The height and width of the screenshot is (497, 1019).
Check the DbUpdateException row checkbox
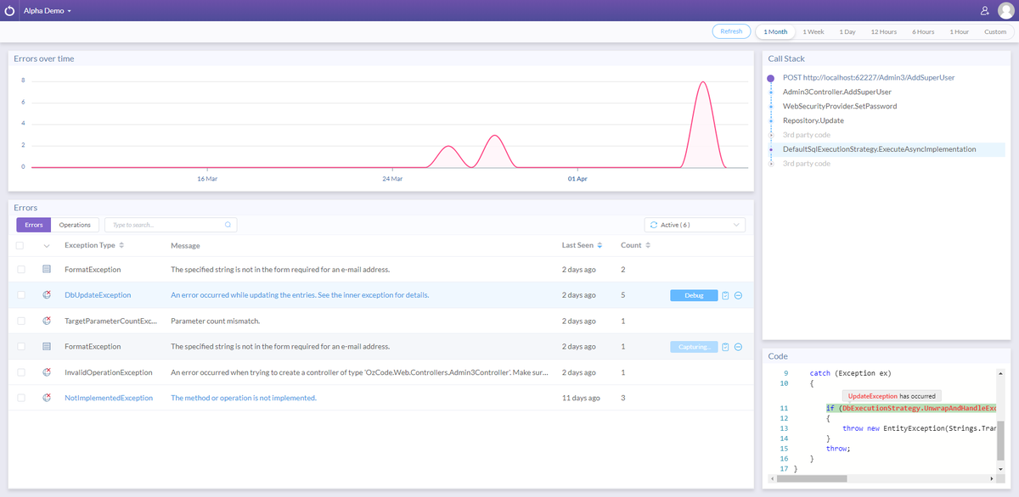[x=21, y=295]
